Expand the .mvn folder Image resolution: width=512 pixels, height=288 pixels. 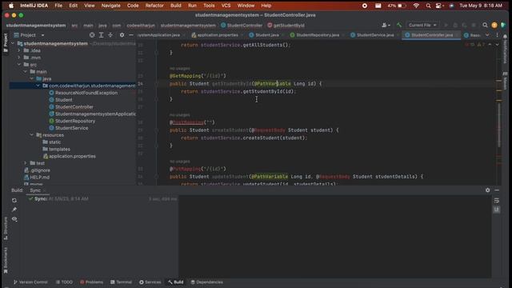coord(19,58)
